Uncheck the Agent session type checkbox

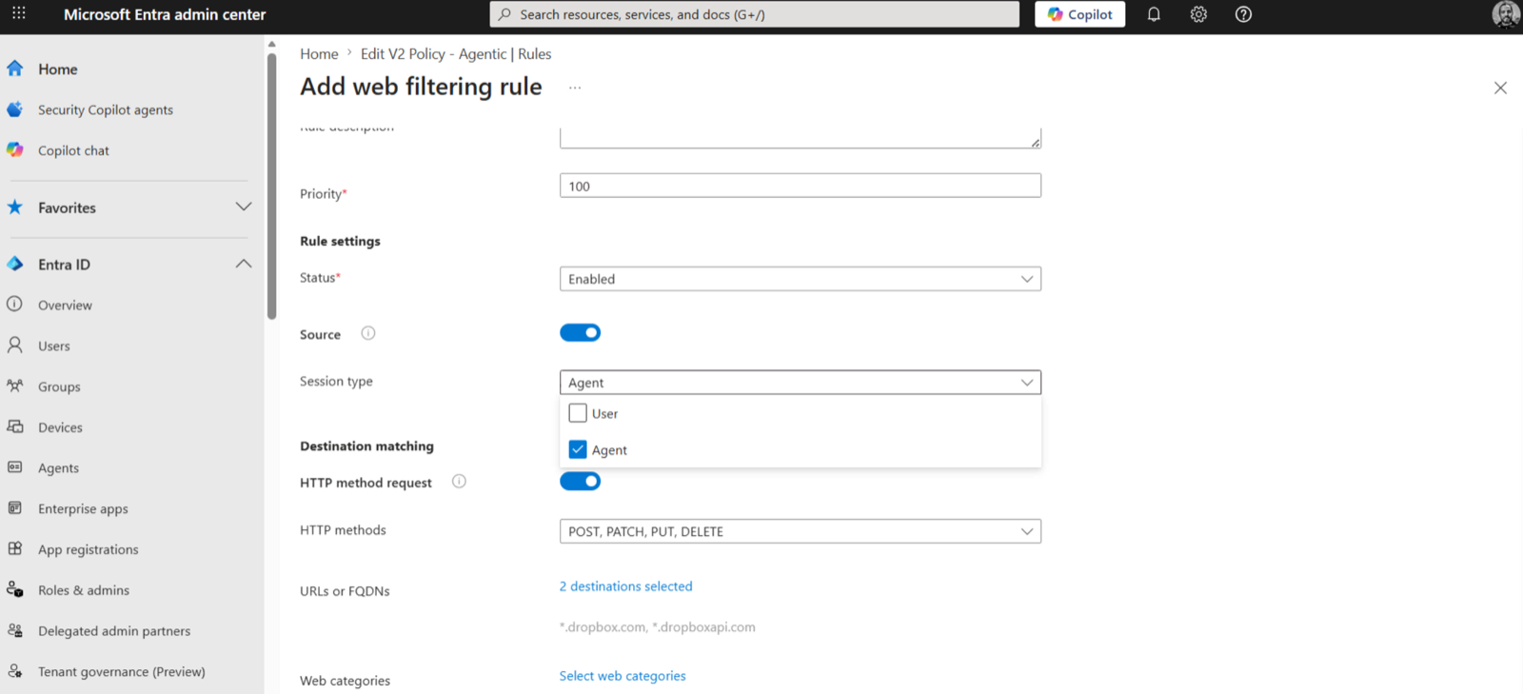(578, 449)
